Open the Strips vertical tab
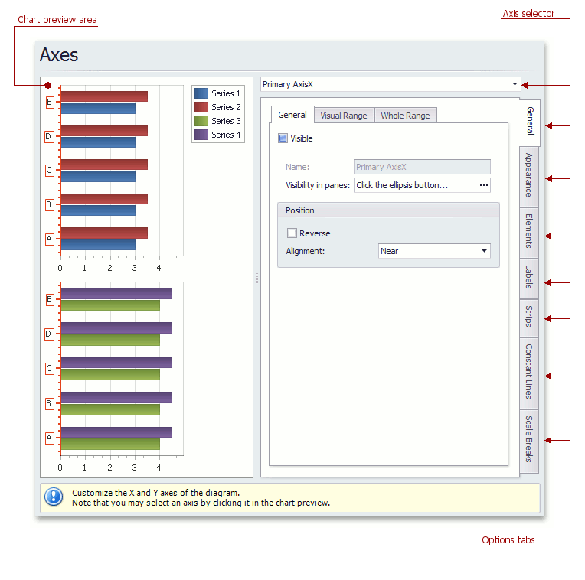585x580 pixels. click(529, 317)
